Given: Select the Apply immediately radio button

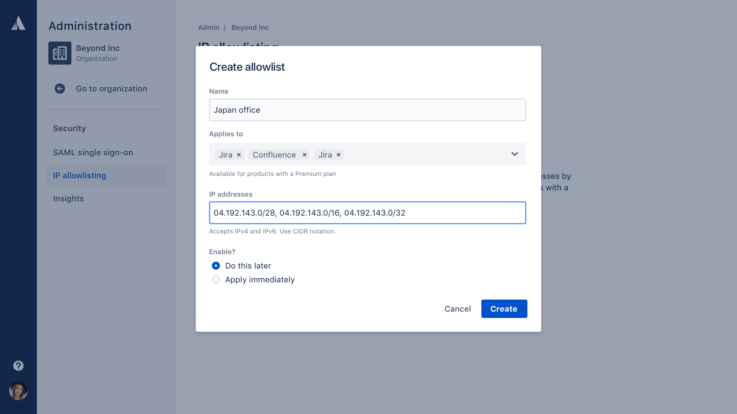Looking at the screenshot, I should [x=216, y=279].
